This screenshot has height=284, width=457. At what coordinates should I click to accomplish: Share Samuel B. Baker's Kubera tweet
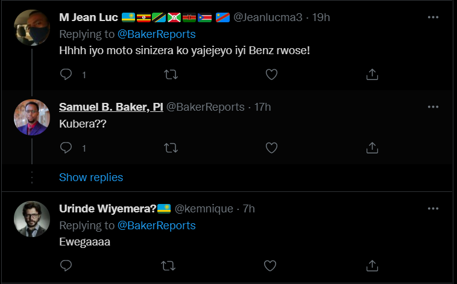373,147
